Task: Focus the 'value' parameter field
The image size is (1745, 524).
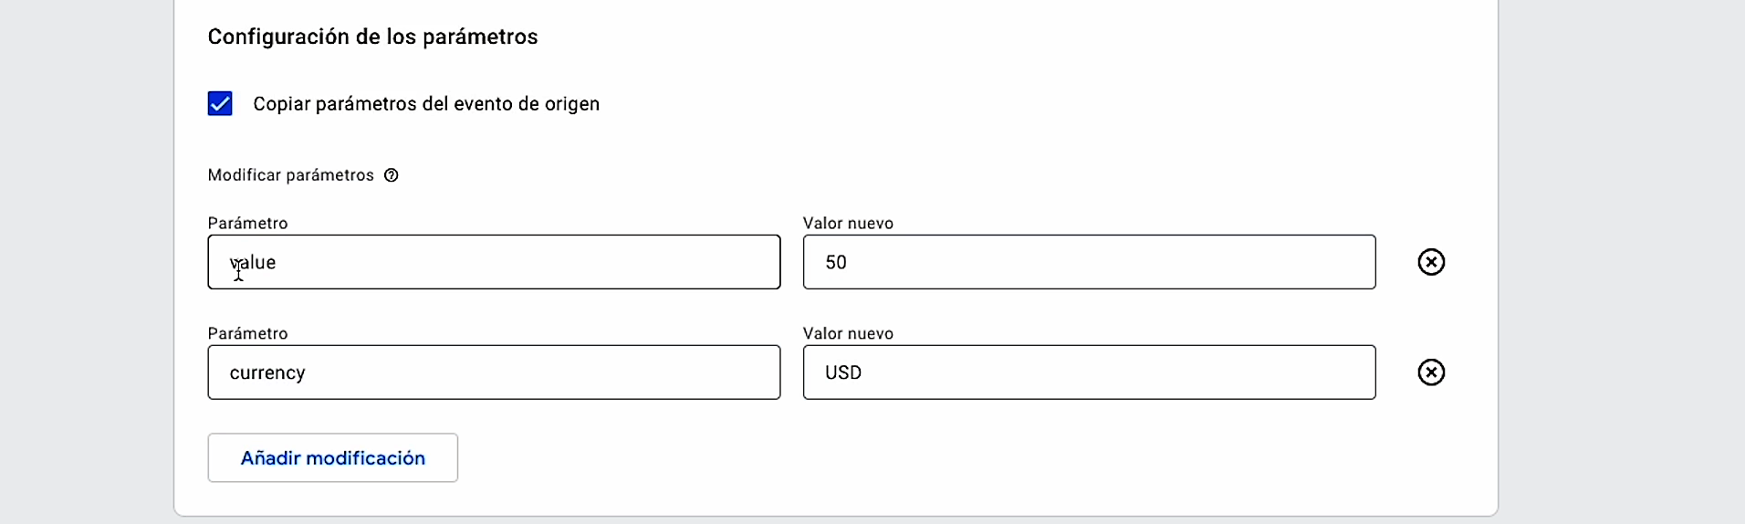Action: coord(494,262)
